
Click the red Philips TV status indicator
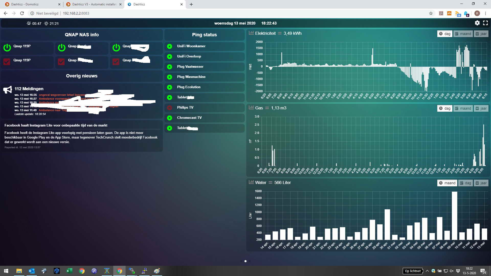(170, 108)
